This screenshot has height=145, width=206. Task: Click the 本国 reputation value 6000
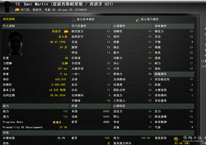pyautogui.click(x=106, y=111)
